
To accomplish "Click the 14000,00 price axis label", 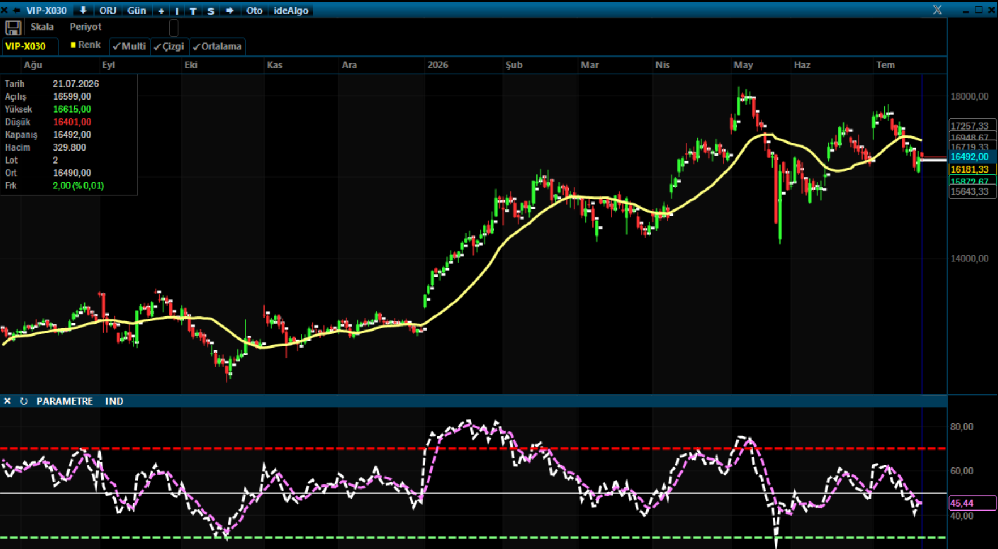I will coord(969,259).
